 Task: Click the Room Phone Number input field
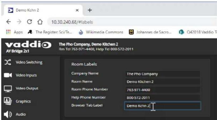163,90
